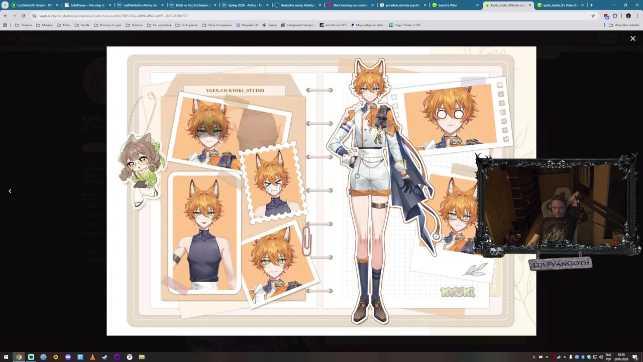This screenshot has width=643, height=362.
Task: Click the extension icon with the badge
Action: tap(606, 16)
